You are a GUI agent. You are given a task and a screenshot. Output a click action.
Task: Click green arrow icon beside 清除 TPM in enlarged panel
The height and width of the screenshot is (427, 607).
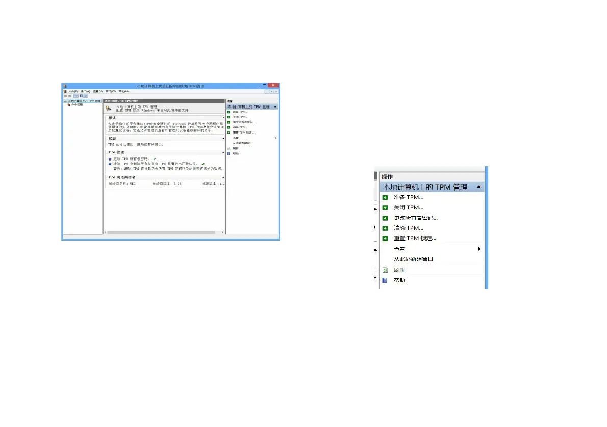386,228
